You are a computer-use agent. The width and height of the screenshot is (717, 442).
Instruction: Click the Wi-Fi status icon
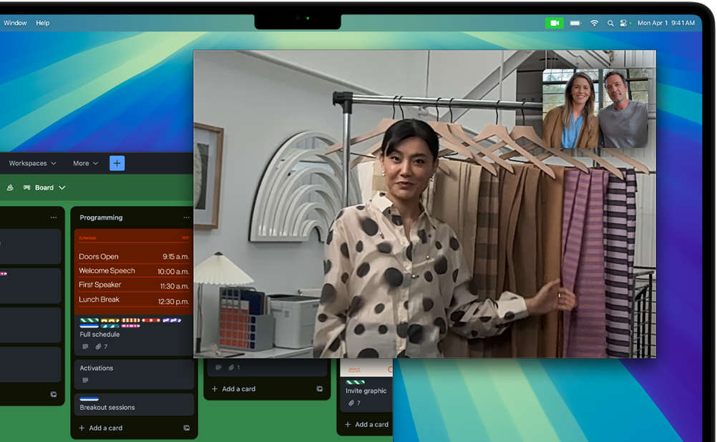click(594, 23)
